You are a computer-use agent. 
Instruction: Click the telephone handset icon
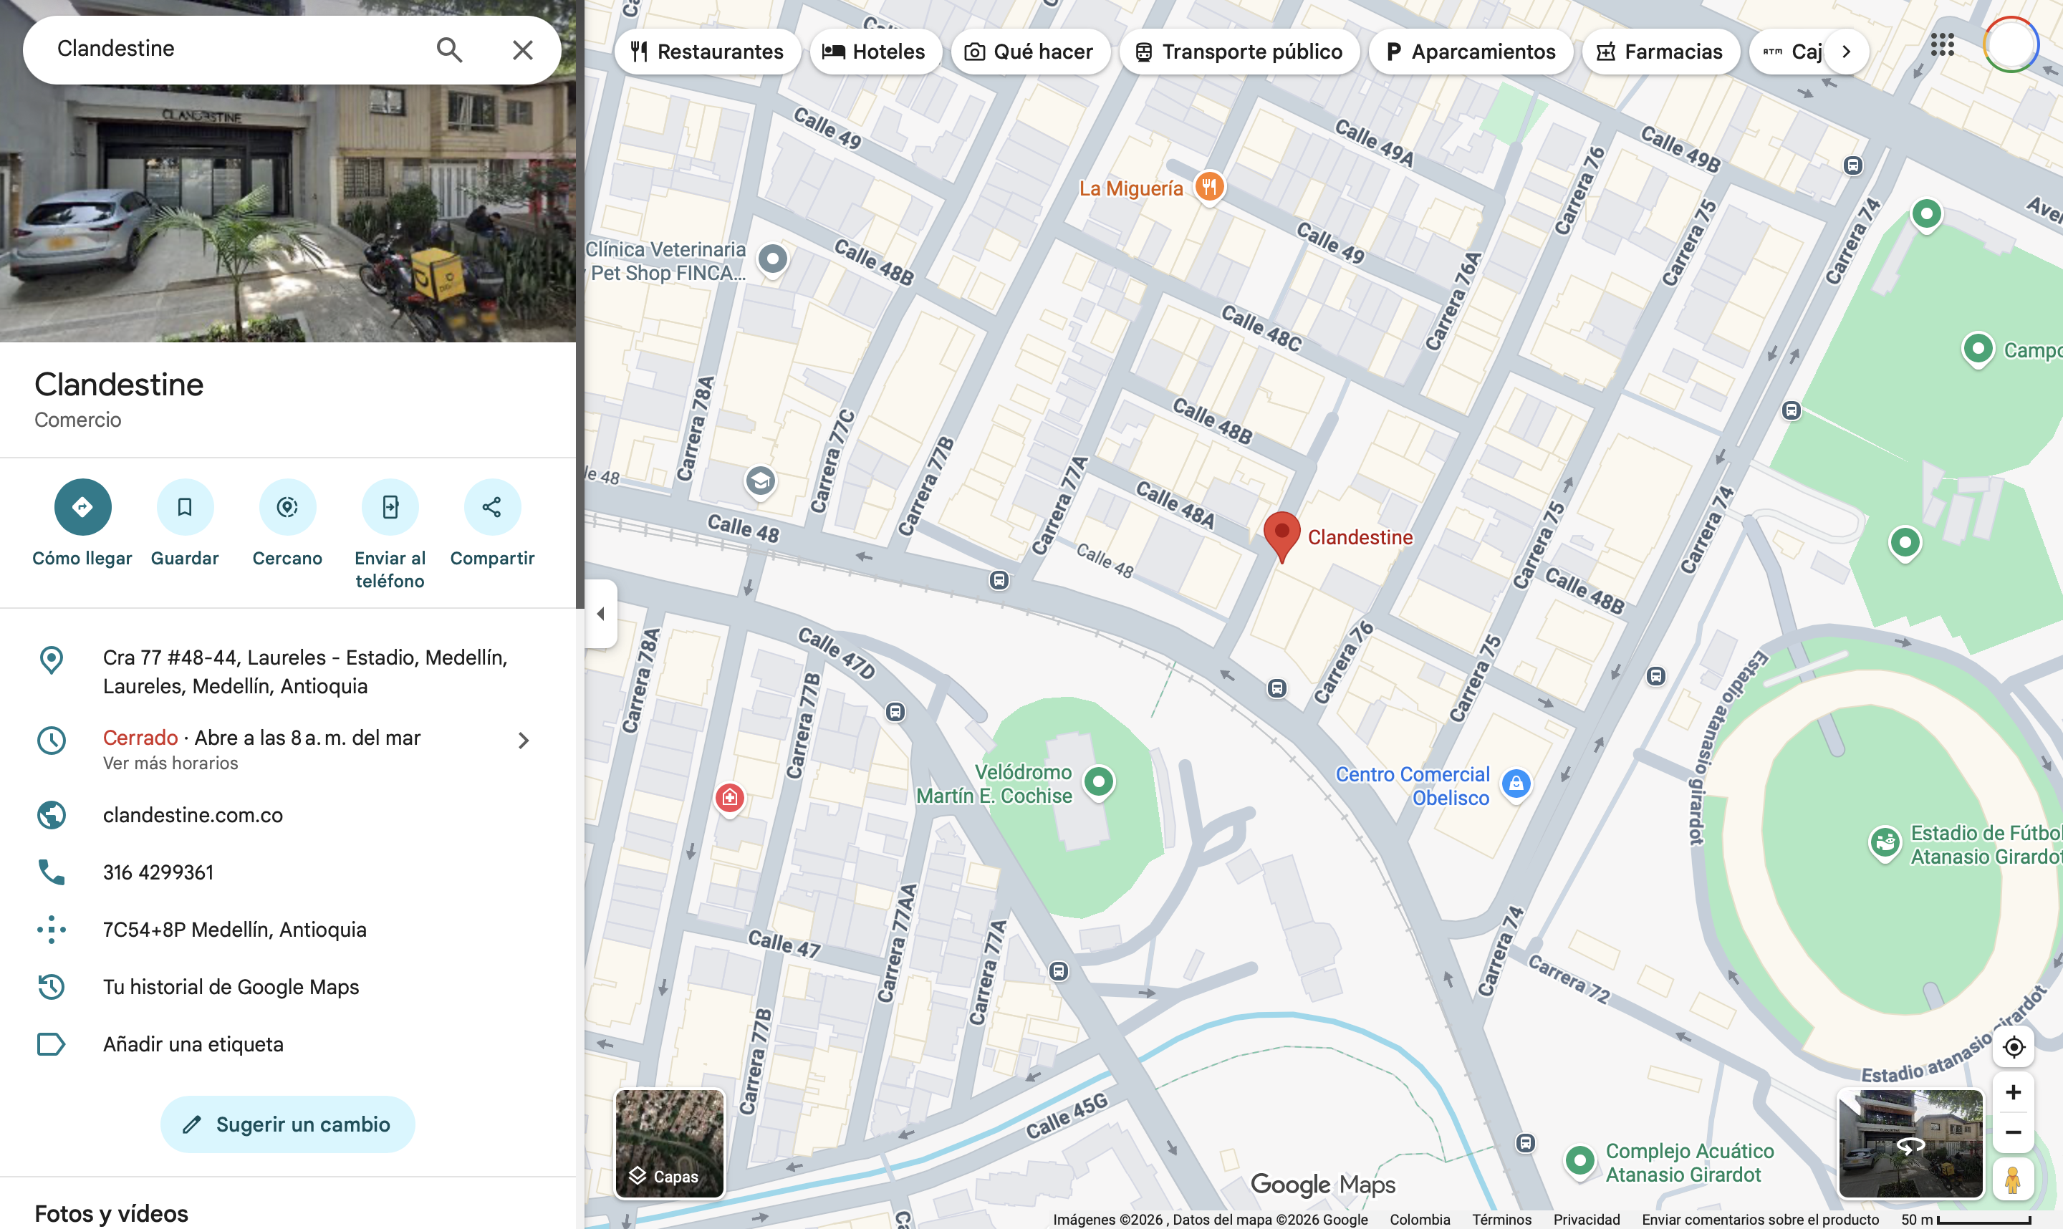point(52,872)
